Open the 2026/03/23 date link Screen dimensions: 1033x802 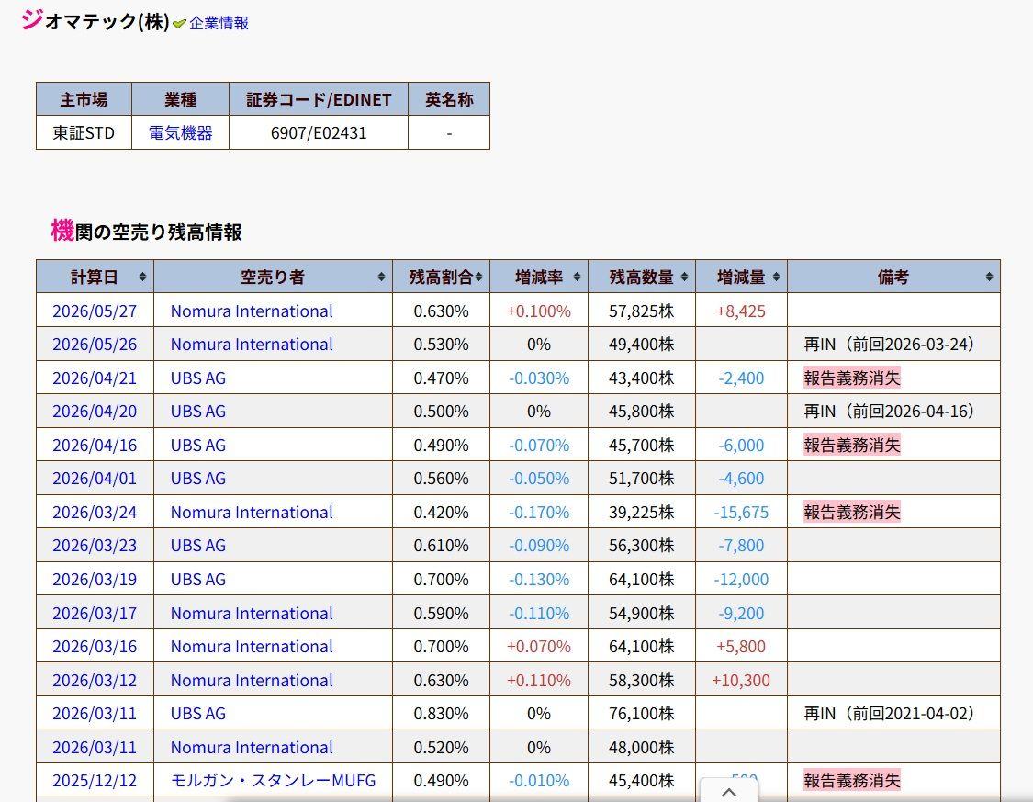pos(95,546)
